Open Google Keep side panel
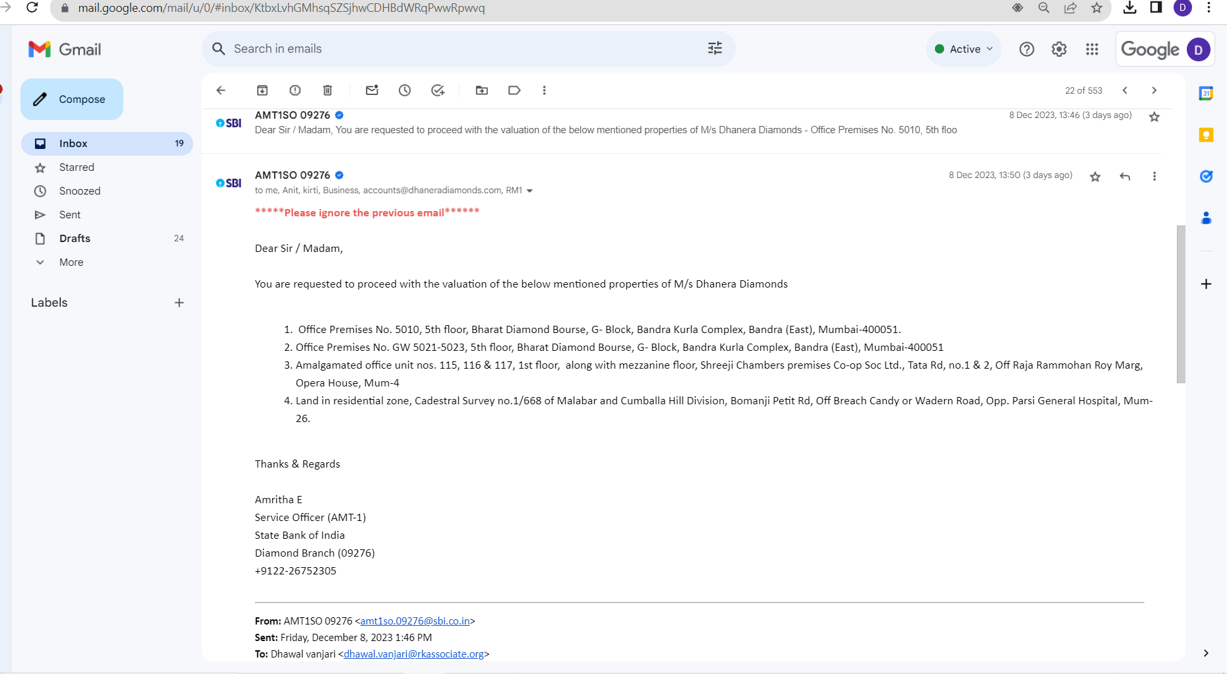The height and width of the screenshot is (674, 1227). [1206, 135]
